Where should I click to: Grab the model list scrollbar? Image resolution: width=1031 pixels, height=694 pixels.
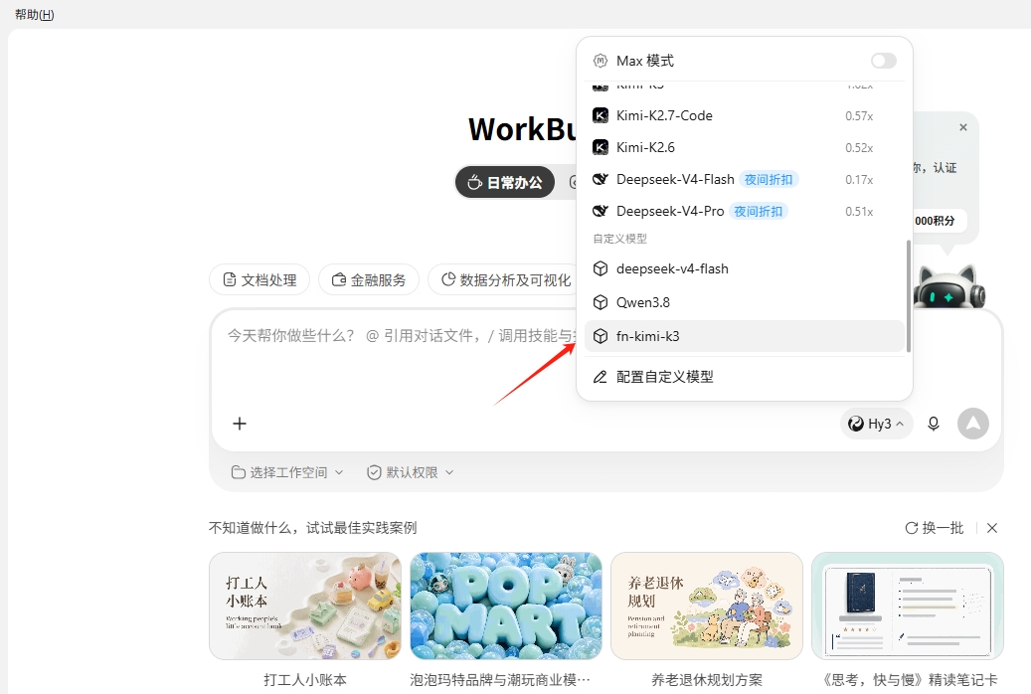click(x=908, y=296)
